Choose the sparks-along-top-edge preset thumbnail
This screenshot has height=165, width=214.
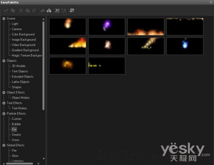pos(185,27)
